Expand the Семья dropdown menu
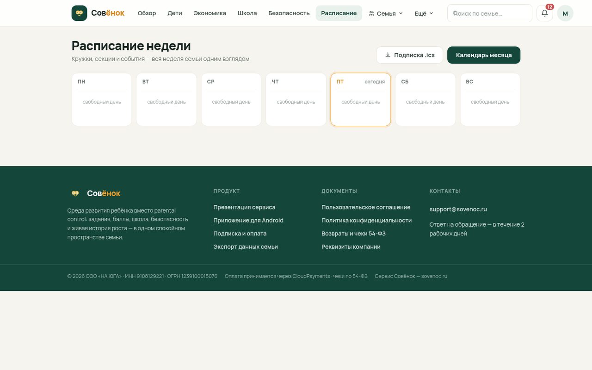 [x=386, y=13]
